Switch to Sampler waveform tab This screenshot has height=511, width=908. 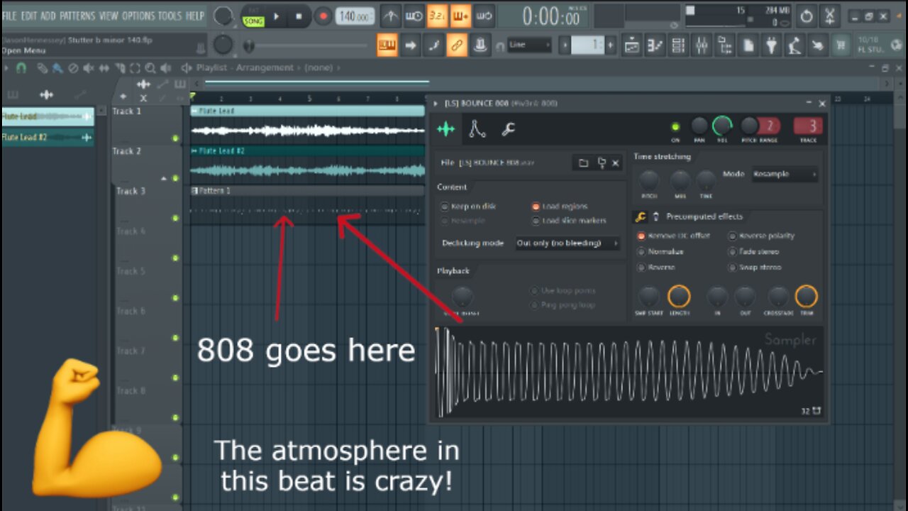(446, 129)
